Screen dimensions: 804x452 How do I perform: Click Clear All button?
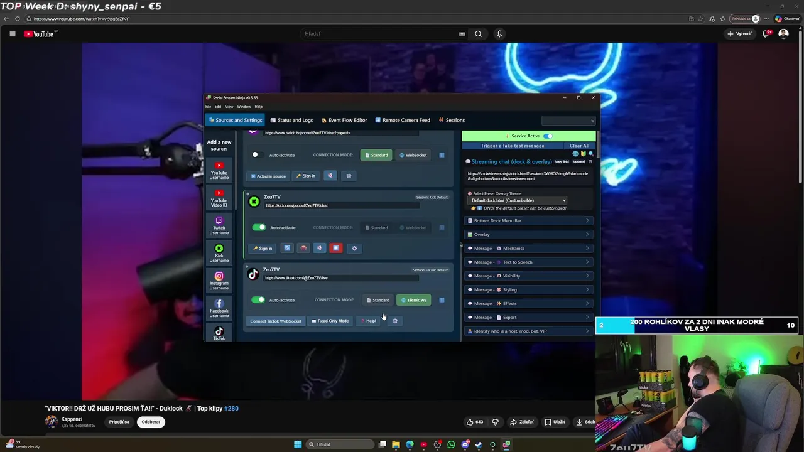pyautogui.click(x=579, y=146)
